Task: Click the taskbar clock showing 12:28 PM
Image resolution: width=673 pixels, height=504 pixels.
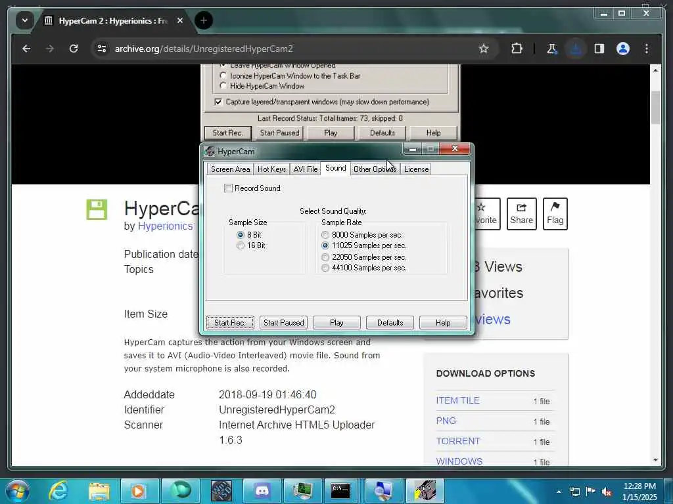Action: 639,492
